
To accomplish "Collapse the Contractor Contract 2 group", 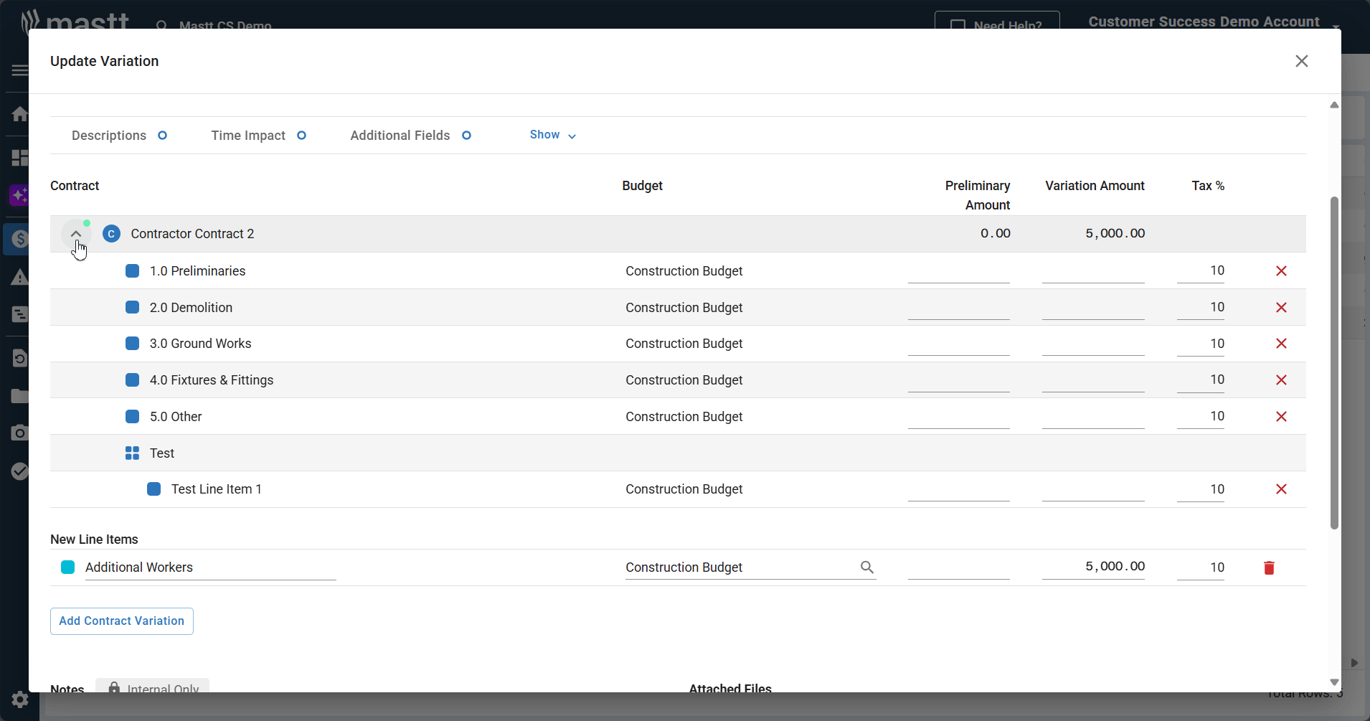I will coord(76,234).
